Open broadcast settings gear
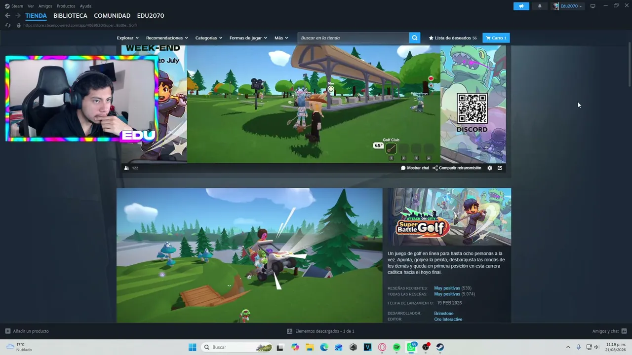 pyautogui.click(x=490, y=168)
